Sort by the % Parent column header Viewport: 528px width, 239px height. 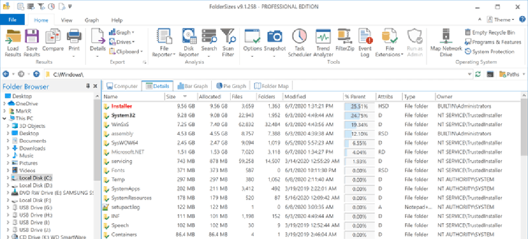pyautogui.click(x=359, y=97)
